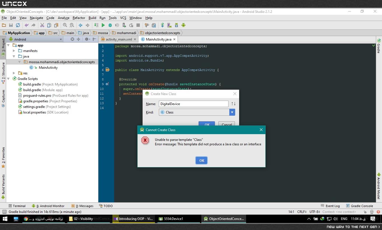Click the UTF-8 encoding selector
The height and width of the screenshot is (230, 382).
315,212
